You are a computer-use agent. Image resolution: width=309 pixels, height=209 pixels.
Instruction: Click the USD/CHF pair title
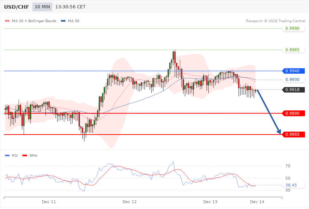pyautogui.click(x=17, y=7)
